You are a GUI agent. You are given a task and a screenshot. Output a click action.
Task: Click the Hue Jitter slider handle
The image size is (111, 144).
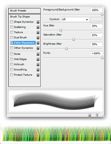pos(61,30)
